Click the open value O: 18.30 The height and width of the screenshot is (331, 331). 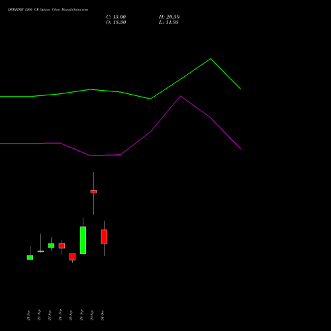tap(116, 23)
